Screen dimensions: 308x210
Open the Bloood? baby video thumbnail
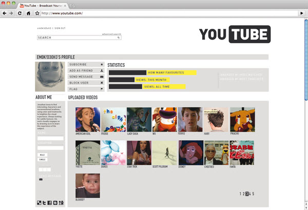tap(88, 186)
